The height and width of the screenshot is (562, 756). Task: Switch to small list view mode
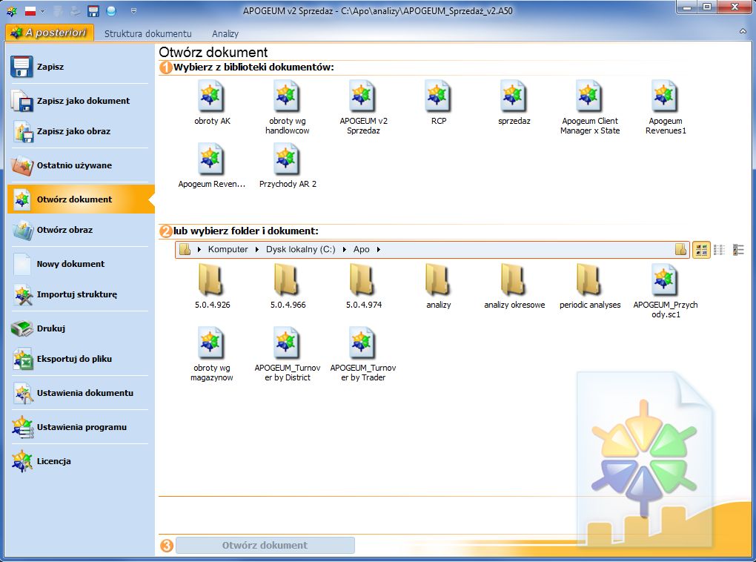tap(720, 249)
